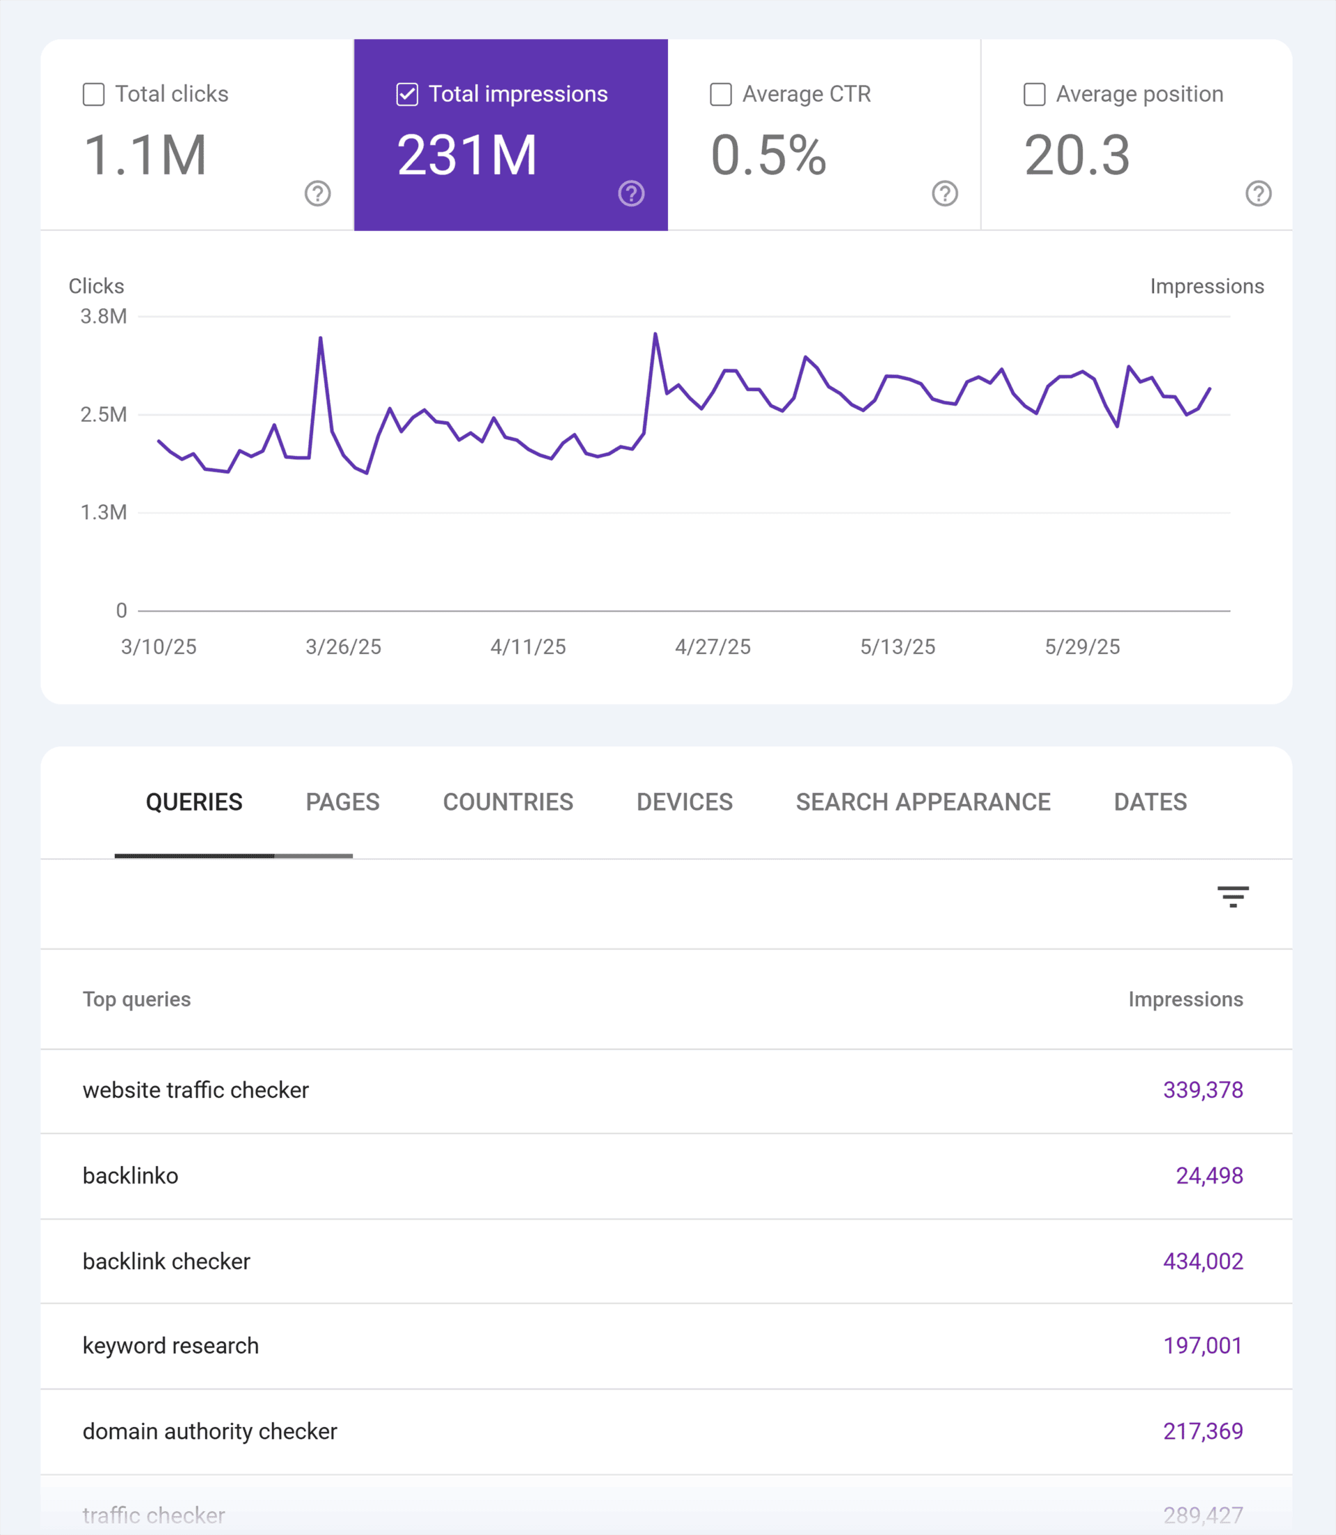The width and height of the screenshot is (1336, 1535).
Task: Uncheck the Total impressions checkbox
Action: coord(407,95)
